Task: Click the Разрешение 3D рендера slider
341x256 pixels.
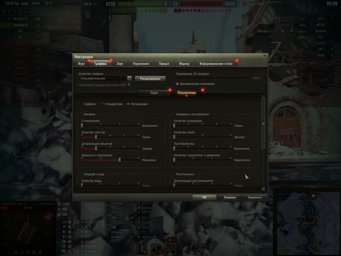Action: [x=213, y=78]
